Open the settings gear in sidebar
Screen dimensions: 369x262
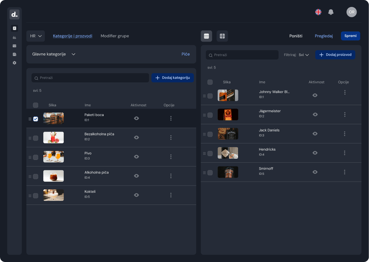[x=14, y=63]
